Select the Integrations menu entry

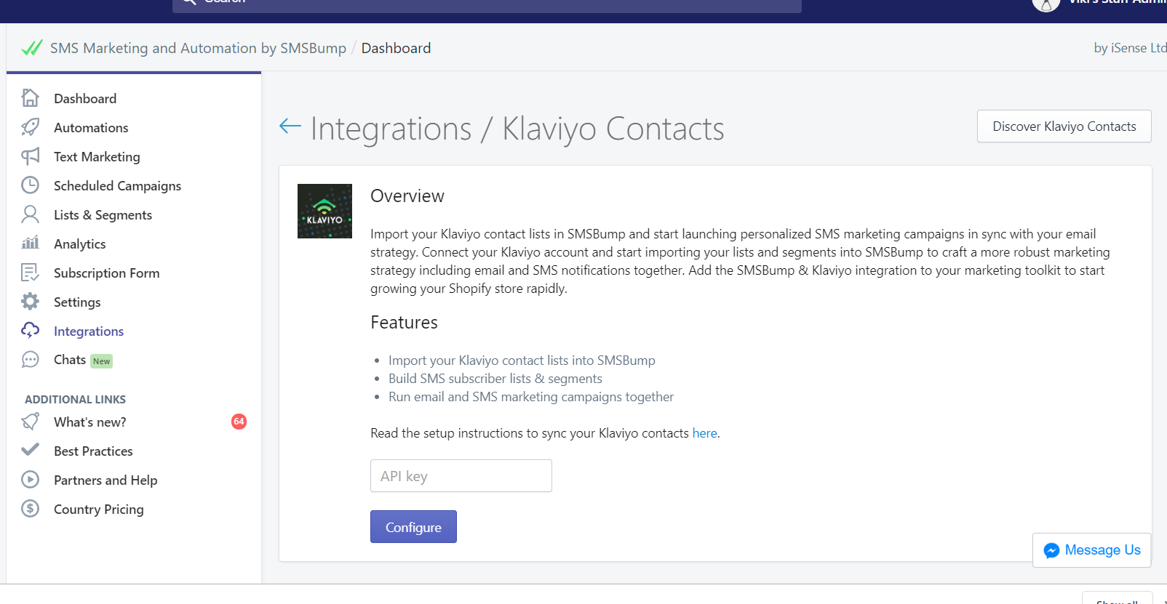89,331
